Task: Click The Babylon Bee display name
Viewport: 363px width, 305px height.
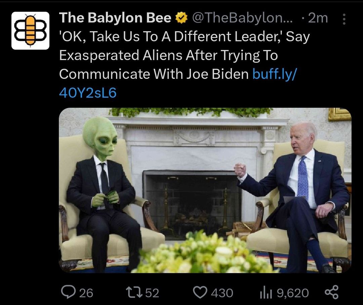Action: [x=115, y=18]
